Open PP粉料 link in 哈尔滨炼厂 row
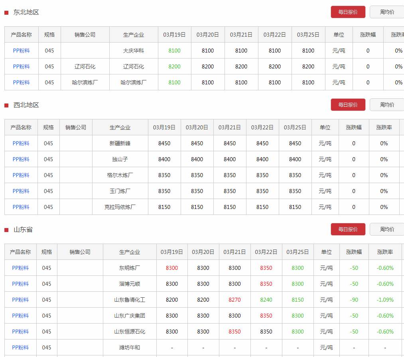This screenshot has height=357, width=404. (x=22, y=82)
